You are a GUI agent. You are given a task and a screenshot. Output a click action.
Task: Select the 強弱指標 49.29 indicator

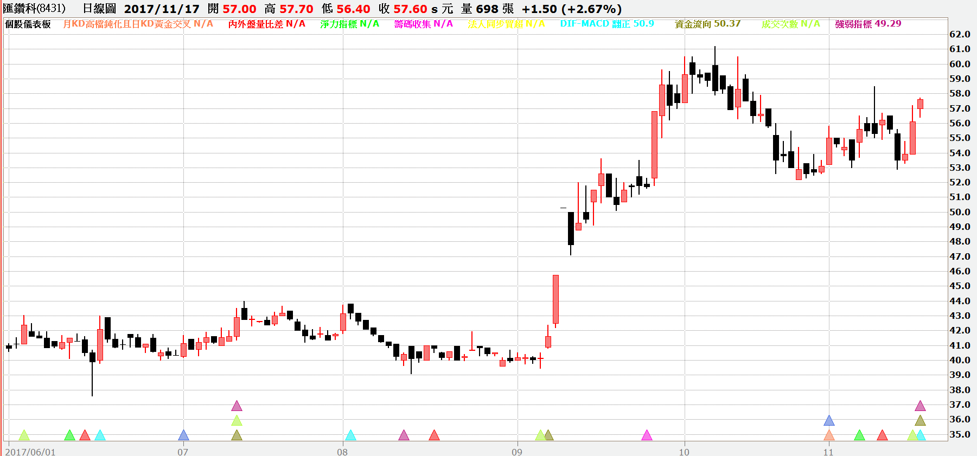[868, 24]
